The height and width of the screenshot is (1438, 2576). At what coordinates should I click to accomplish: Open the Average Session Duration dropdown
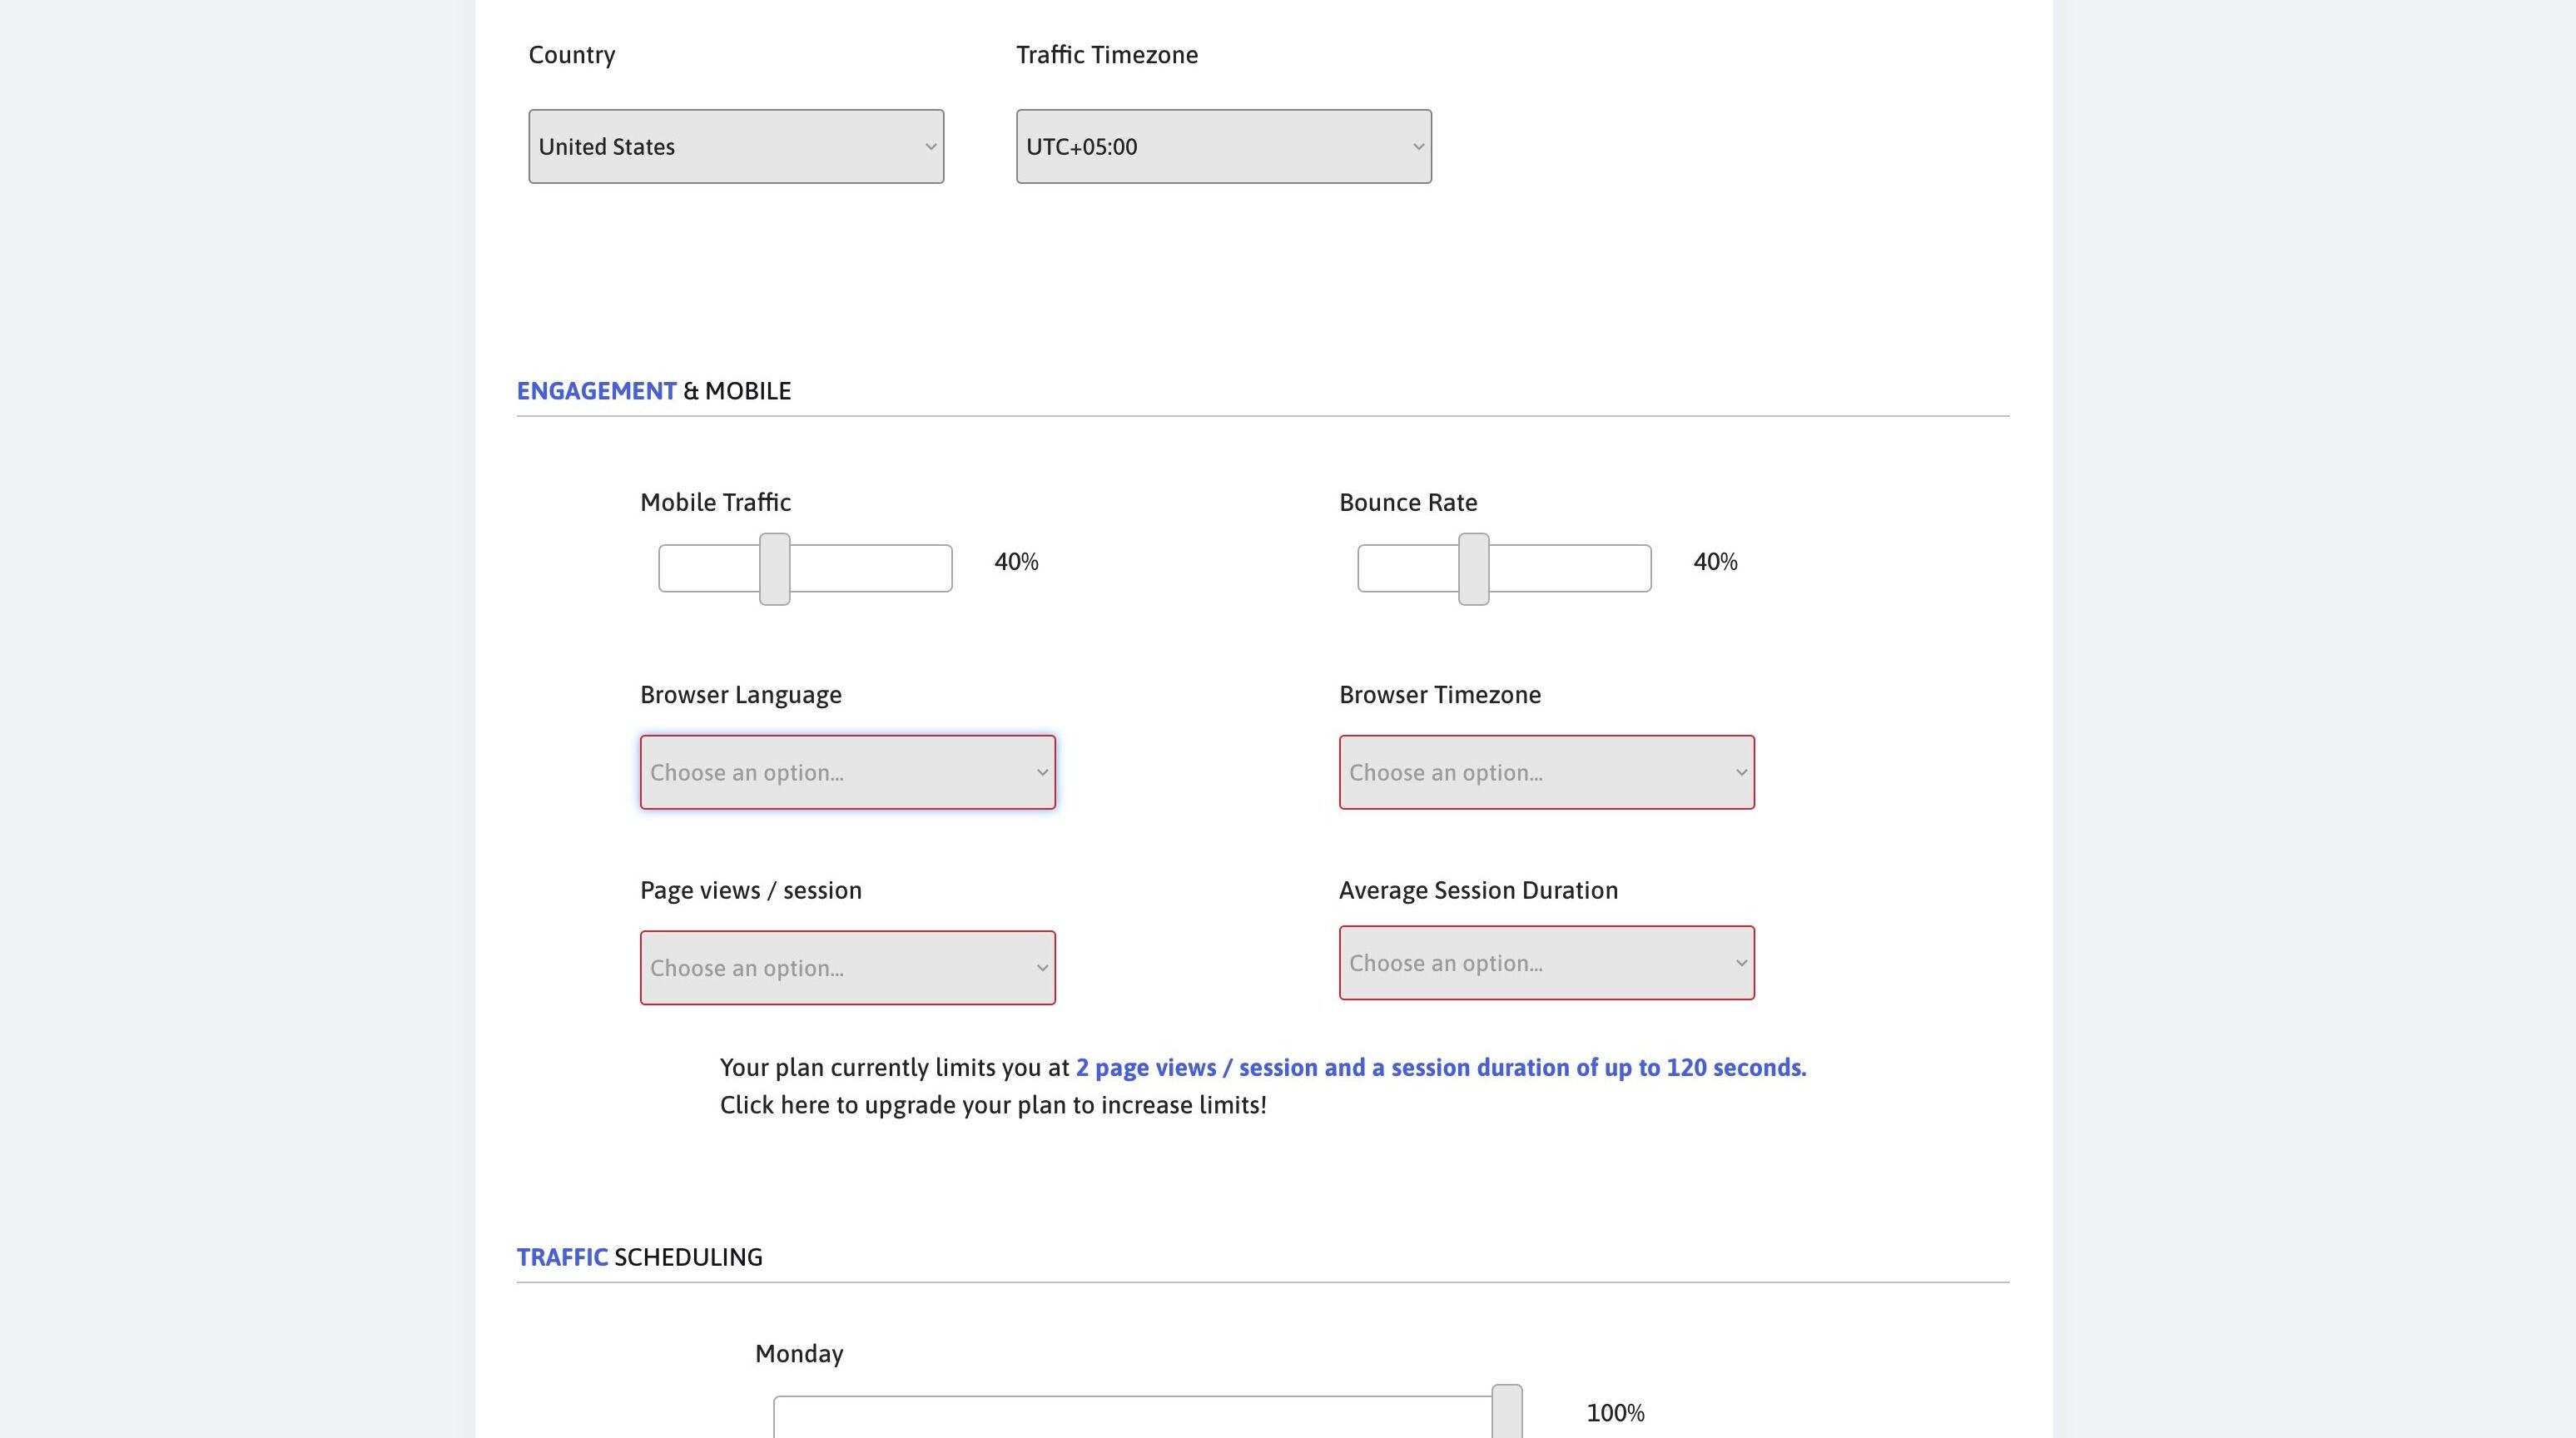point(1547,963)
